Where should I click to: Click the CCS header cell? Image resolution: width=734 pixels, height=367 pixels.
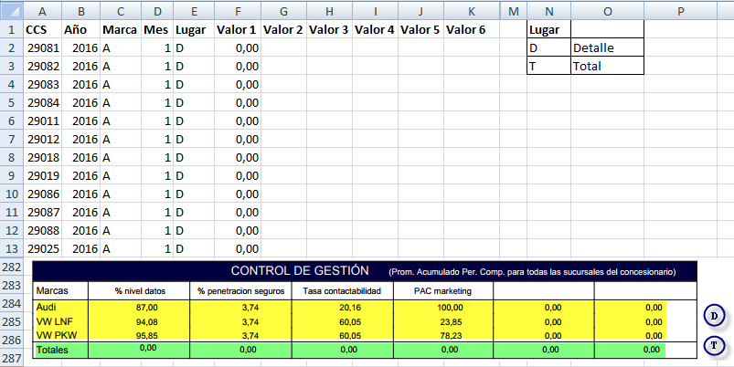(46, 29)
